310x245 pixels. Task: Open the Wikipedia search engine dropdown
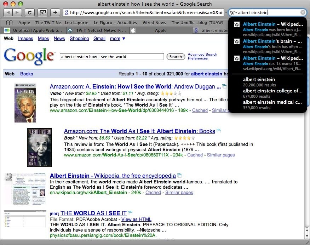[233, 13]
